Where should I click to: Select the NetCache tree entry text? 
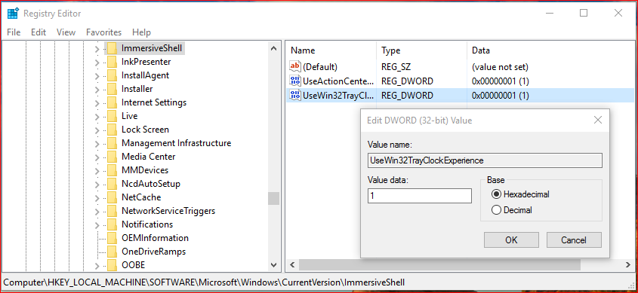(141, 197)
